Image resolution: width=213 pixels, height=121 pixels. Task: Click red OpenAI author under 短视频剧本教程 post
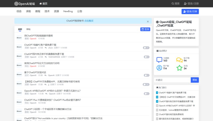click(x=33, y=39)
